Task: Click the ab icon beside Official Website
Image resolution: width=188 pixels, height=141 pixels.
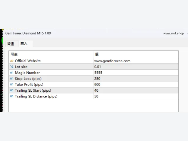Action: click(12, 61)
